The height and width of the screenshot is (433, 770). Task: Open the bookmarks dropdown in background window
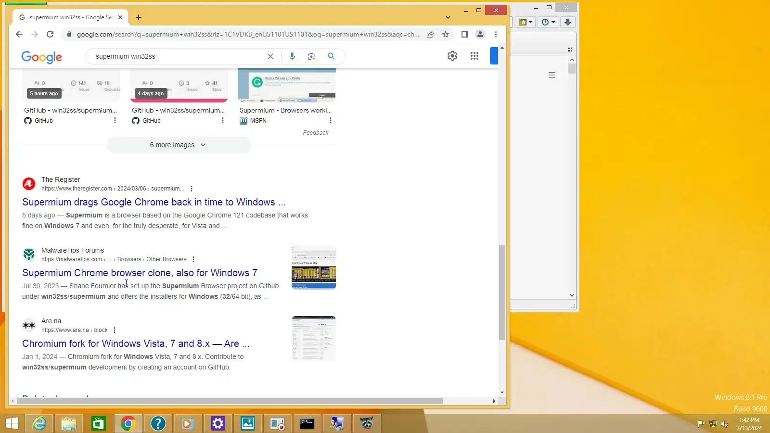pos(525,22)
